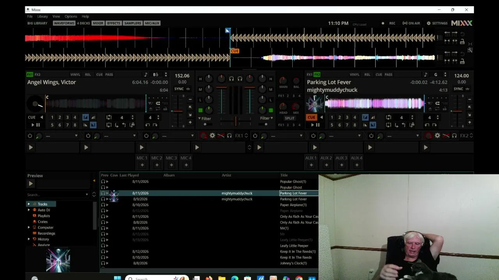Screen dimensions: 499x280
Task: Select Playlists in the library sidebar
Action: coord(44,216)
